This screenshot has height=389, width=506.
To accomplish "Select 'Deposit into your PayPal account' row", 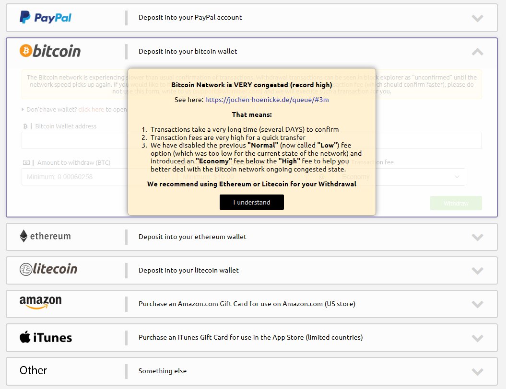I will point(252,18).
